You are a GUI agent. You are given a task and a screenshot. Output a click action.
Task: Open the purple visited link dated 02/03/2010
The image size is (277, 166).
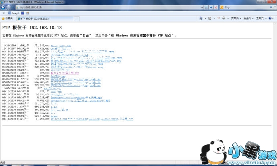[65, 73]
